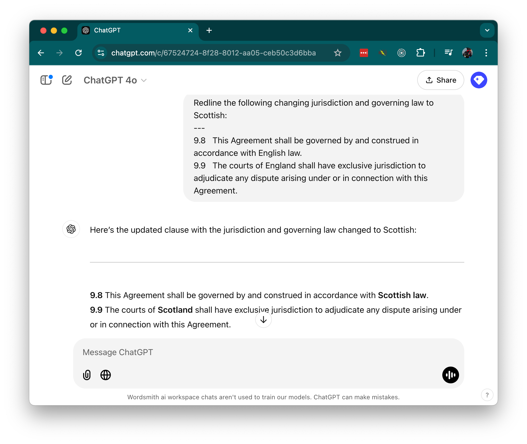This screenshot has height=444, width=527.
Task: Open the sidebar panel toggle
Action: point(46,80)
